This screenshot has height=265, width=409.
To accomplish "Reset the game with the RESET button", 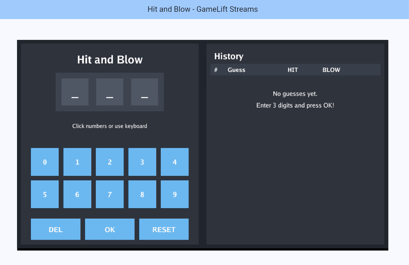I will pos(164,229).
